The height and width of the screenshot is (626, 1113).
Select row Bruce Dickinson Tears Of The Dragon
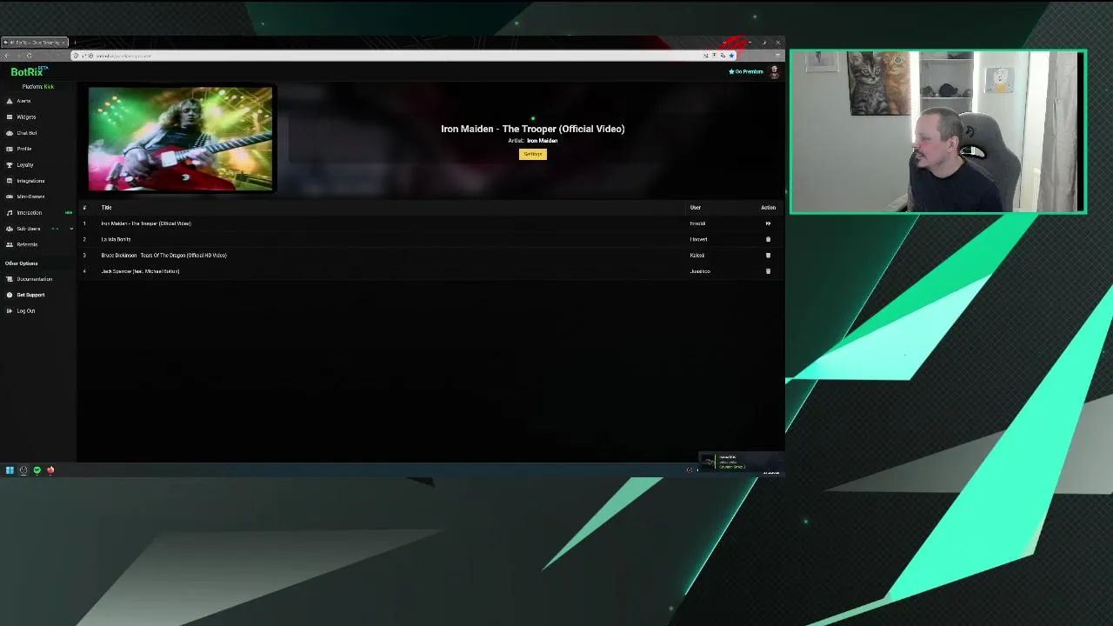430,256
